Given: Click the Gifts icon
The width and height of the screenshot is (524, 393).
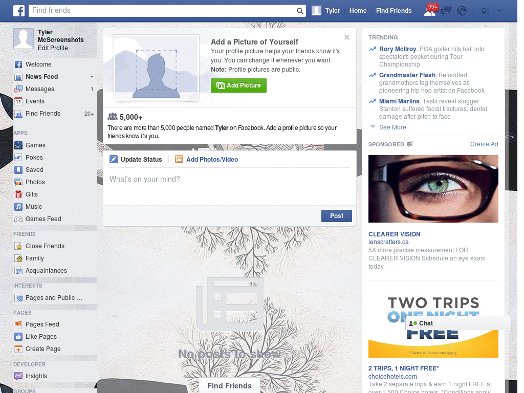Looking at the screenshot, I should click(18, 194).
